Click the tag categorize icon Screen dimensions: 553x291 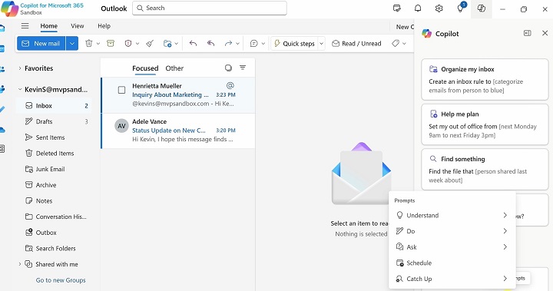point(396,44)
